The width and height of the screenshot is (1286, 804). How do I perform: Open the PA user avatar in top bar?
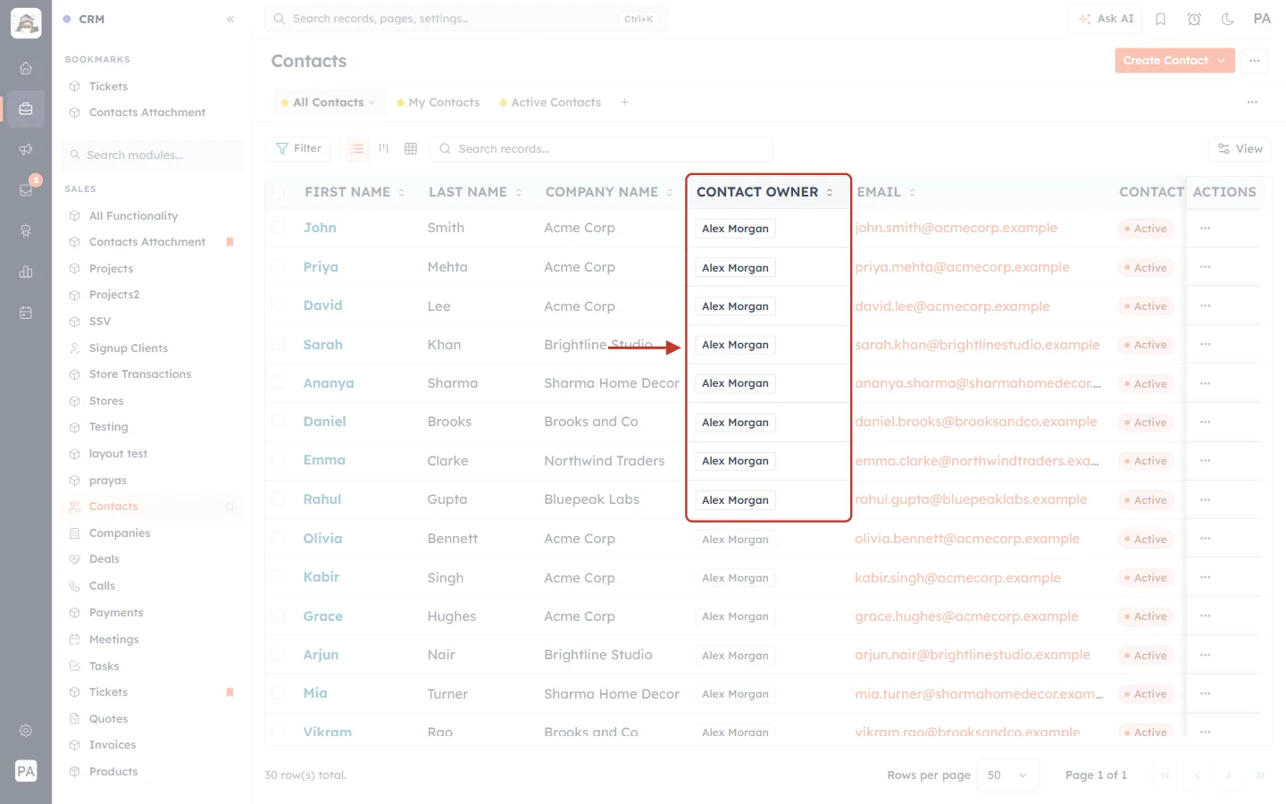click(x=1262, y=19)
